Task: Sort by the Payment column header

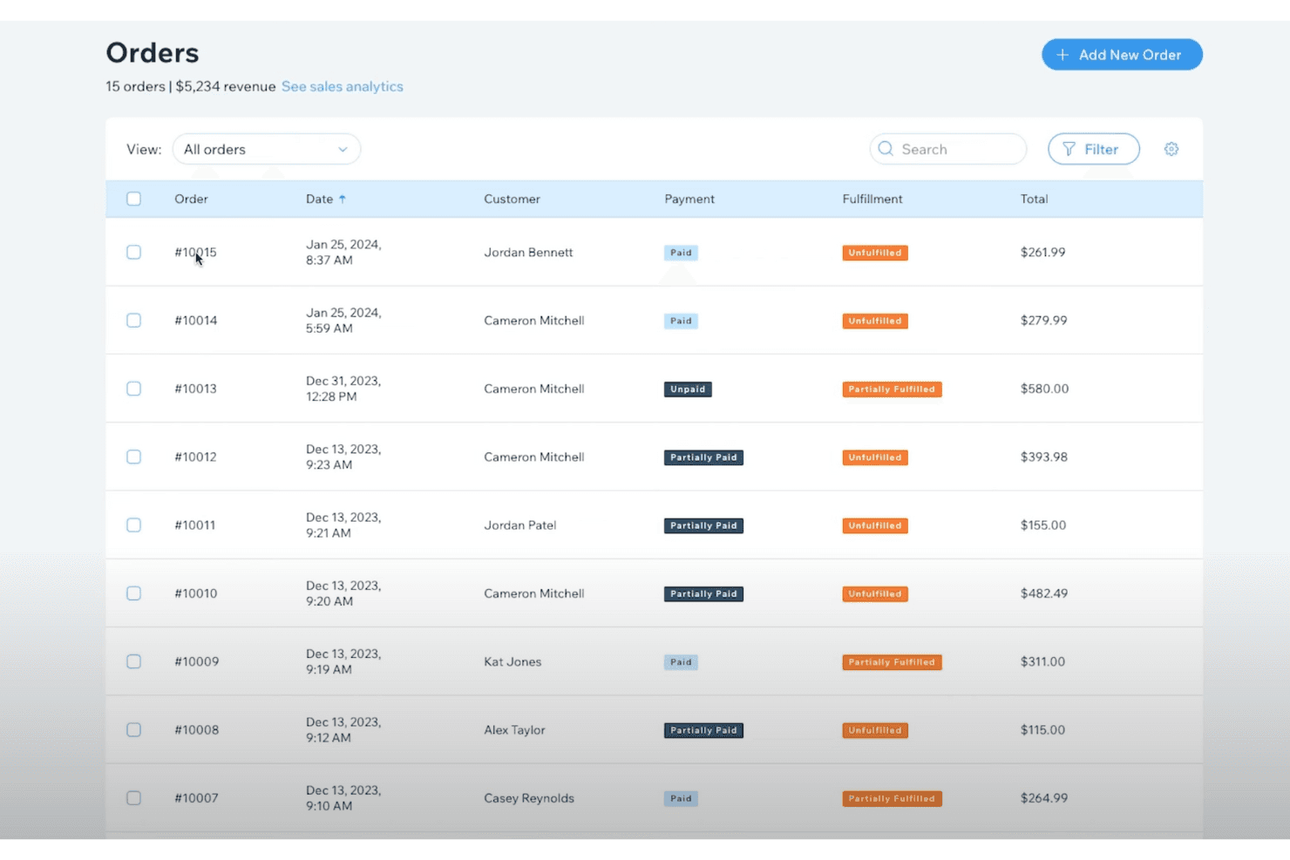Action: coord(689,199)
